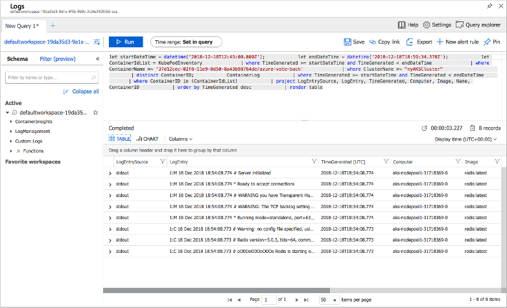Expand the first stdout log row
This screenshot has height=308, width=507.
[110, 174]
